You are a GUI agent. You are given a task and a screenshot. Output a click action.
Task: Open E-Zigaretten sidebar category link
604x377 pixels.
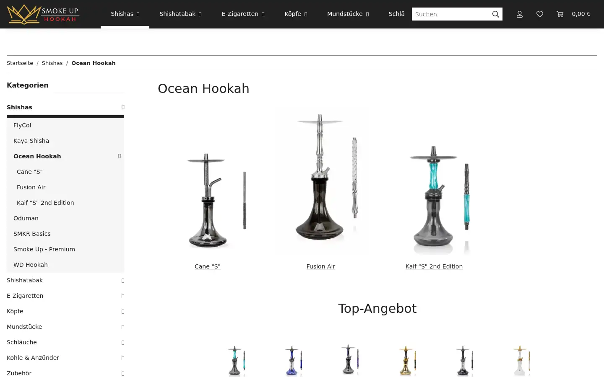point(25,296)
